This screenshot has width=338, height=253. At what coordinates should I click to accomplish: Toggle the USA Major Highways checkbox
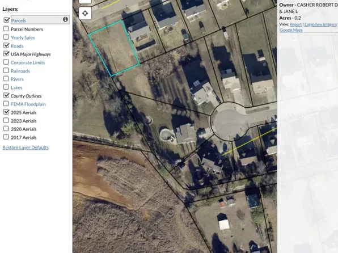(x=6, y=53)
